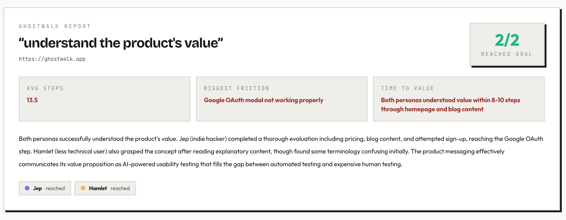Click the purple dot beside Jep
This screenshot has height=220, width=566.
pyautogui.click(x=27, y=188)
